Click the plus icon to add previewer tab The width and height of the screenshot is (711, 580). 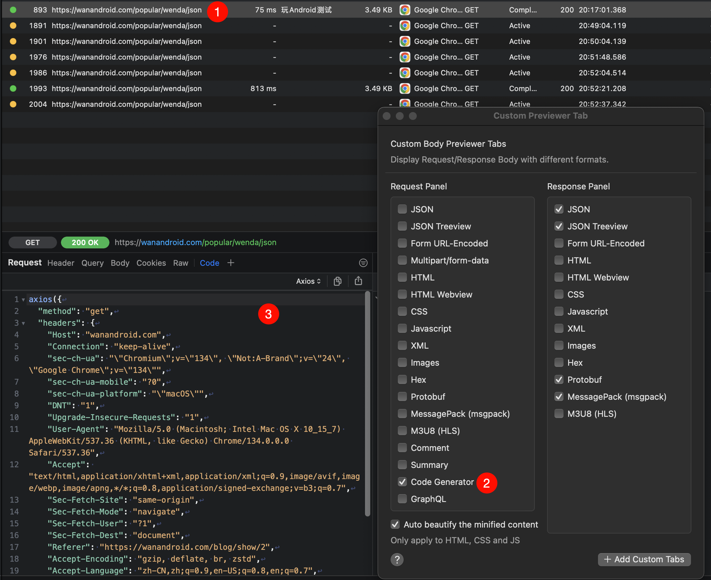[231, 263]
